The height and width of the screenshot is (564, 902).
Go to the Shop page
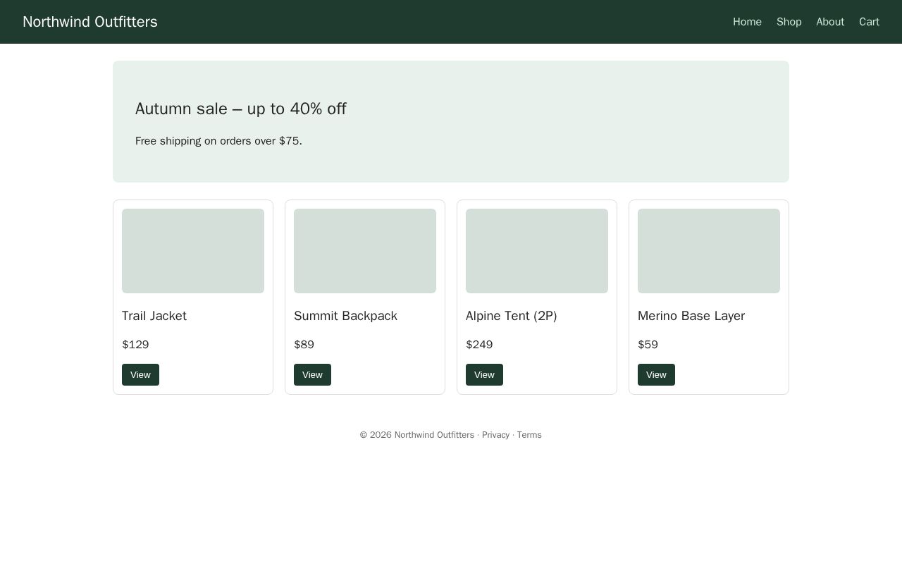[789, 22]
